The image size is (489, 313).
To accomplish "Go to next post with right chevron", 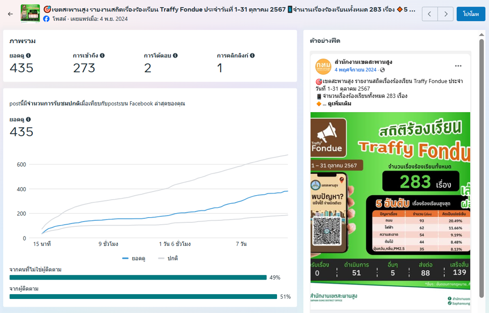I will pyautogui.click(x=445, y=14).
